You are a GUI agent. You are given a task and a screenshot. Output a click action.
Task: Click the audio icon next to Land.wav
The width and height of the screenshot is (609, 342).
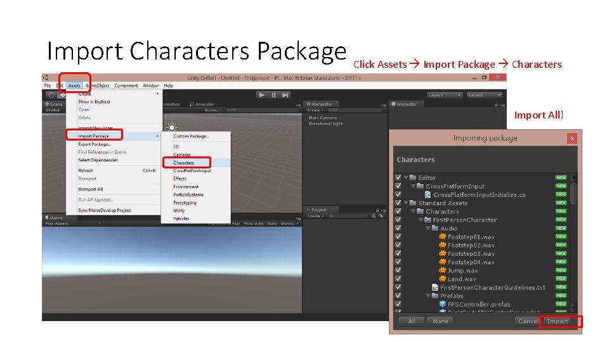[442, 279]
